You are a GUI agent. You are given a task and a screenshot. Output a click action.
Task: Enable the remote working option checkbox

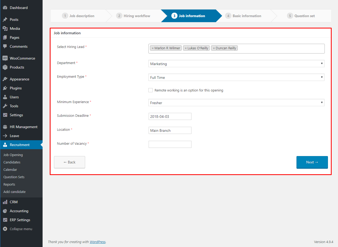150,90
